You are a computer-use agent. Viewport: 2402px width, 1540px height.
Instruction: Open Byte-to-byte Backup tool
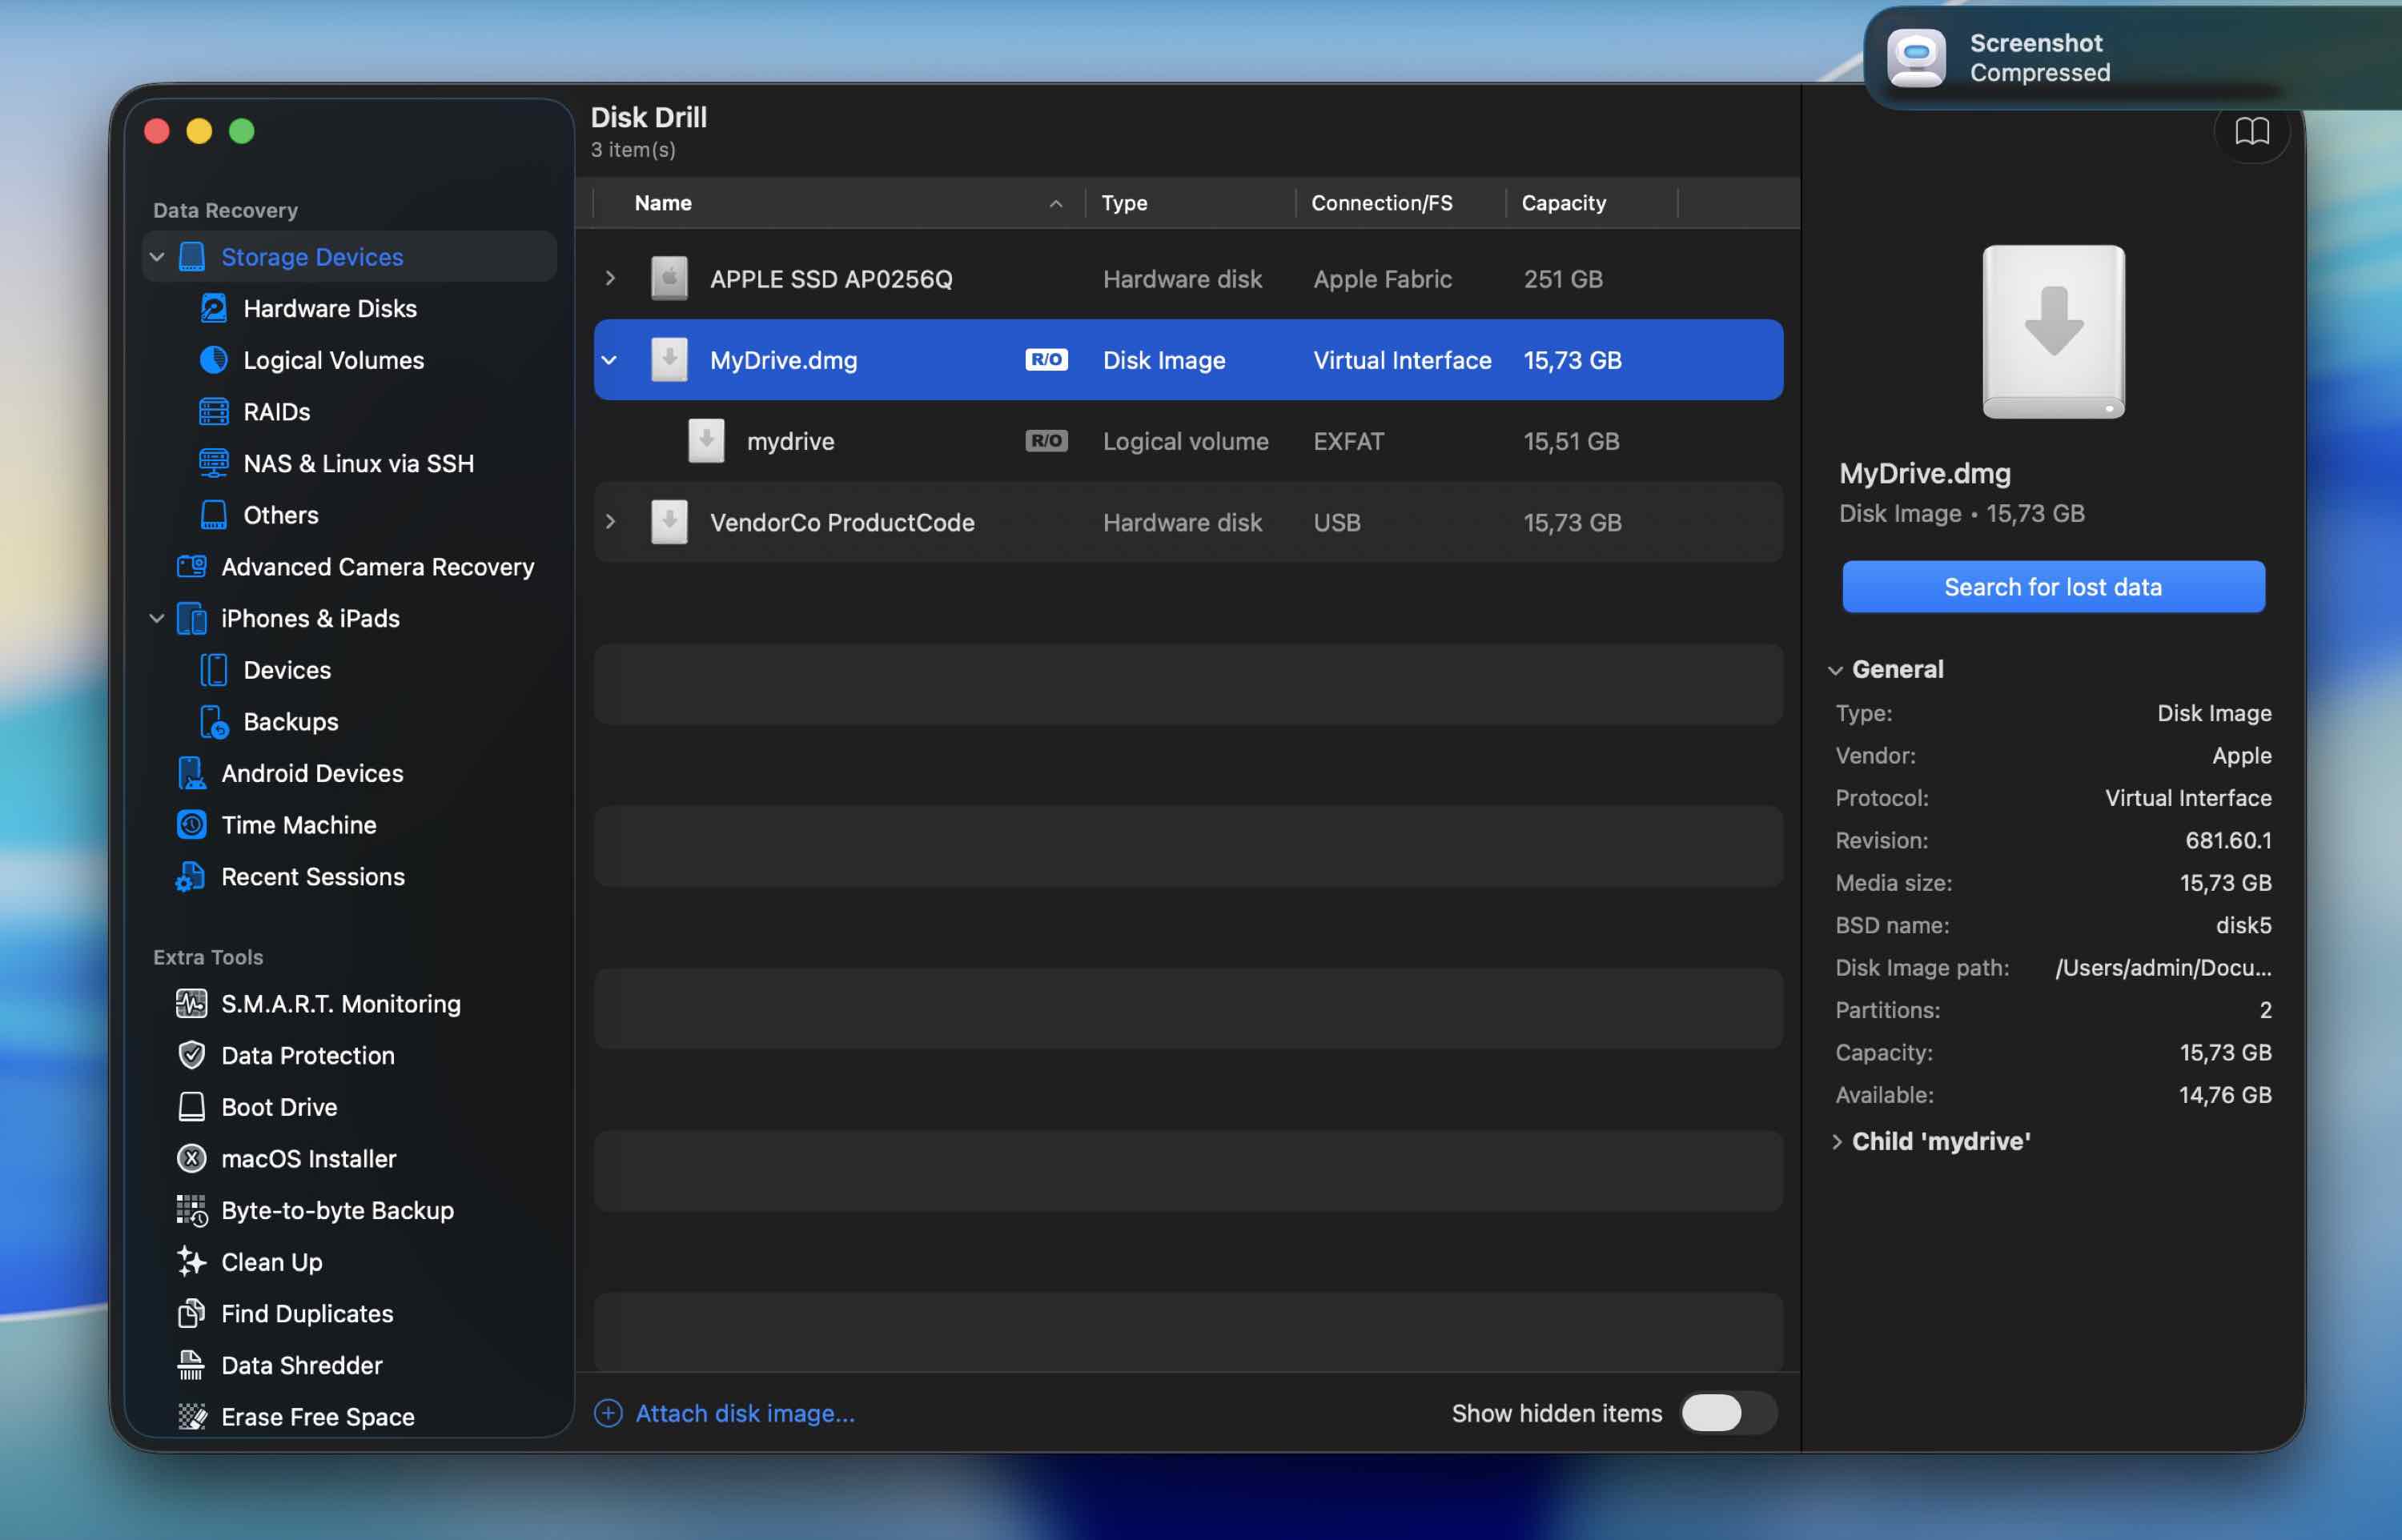click(x=336, y=1210)
